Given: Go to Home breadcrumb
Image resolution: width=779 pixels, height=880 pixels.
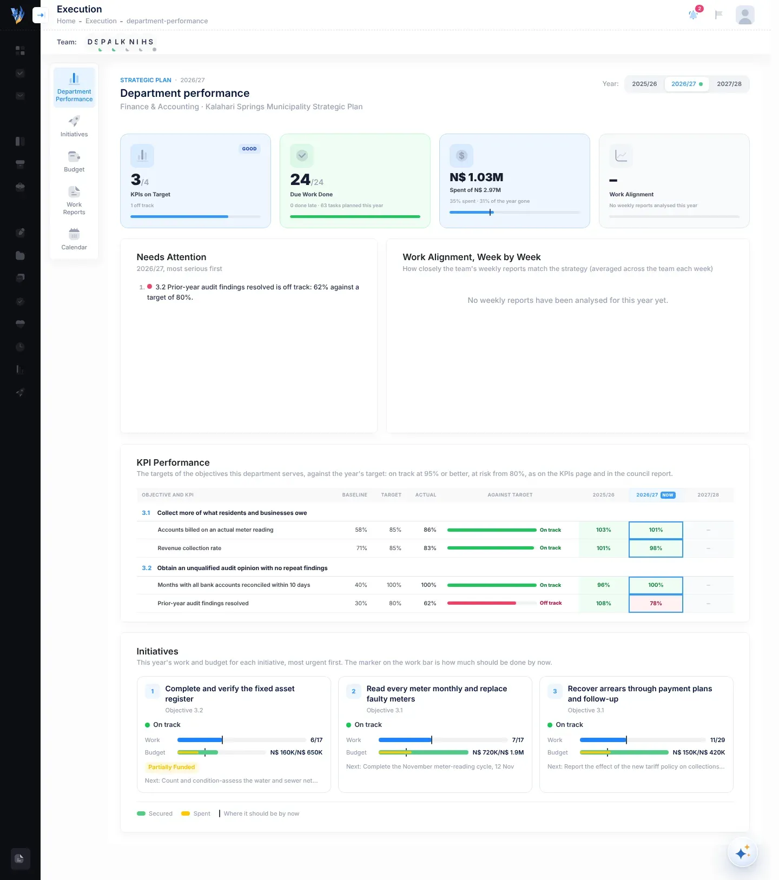Looking at the screenshot, I should tap(66, 21).
